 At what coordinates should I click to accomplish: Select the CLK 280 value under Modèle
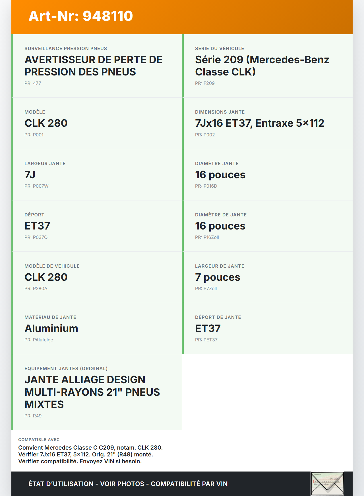(46, 123)
